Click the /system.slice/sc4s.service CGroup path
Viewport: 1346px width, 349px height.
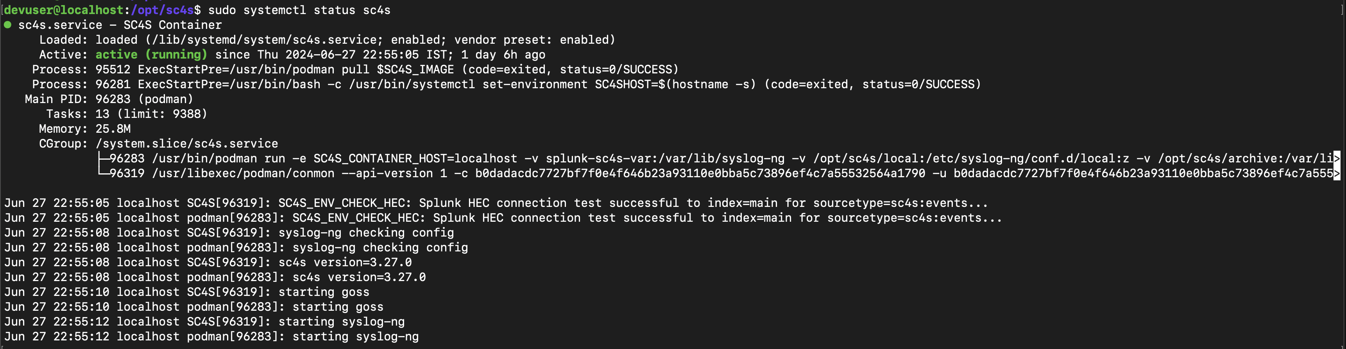[x=186, y=143]
